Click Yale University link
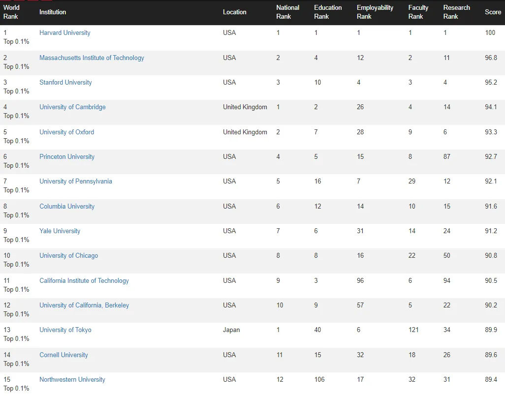Viewport: 505px width, 396px height. pyautogui.click(x=60, y=231)
